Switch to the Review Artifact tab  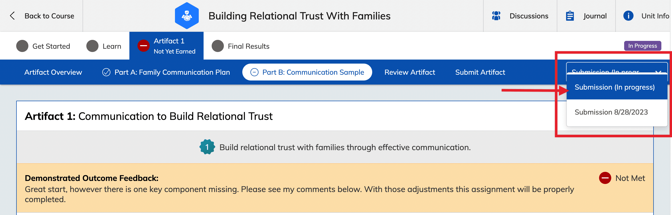point(410,72)
